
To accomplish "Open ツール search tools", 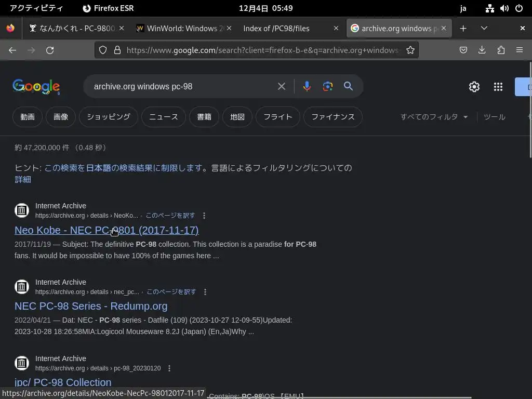I will 495,117.
